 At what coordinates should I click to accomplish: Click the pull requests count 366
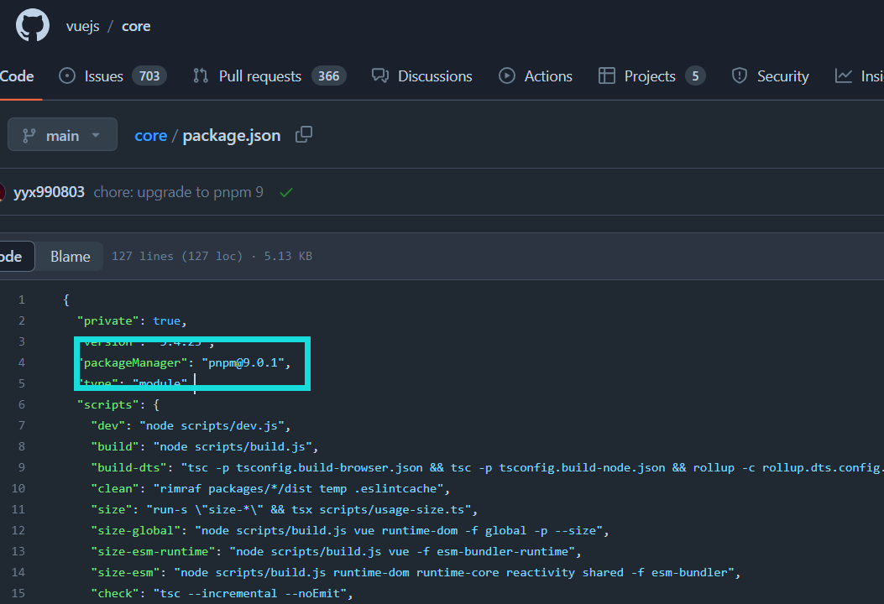(329, 76)
